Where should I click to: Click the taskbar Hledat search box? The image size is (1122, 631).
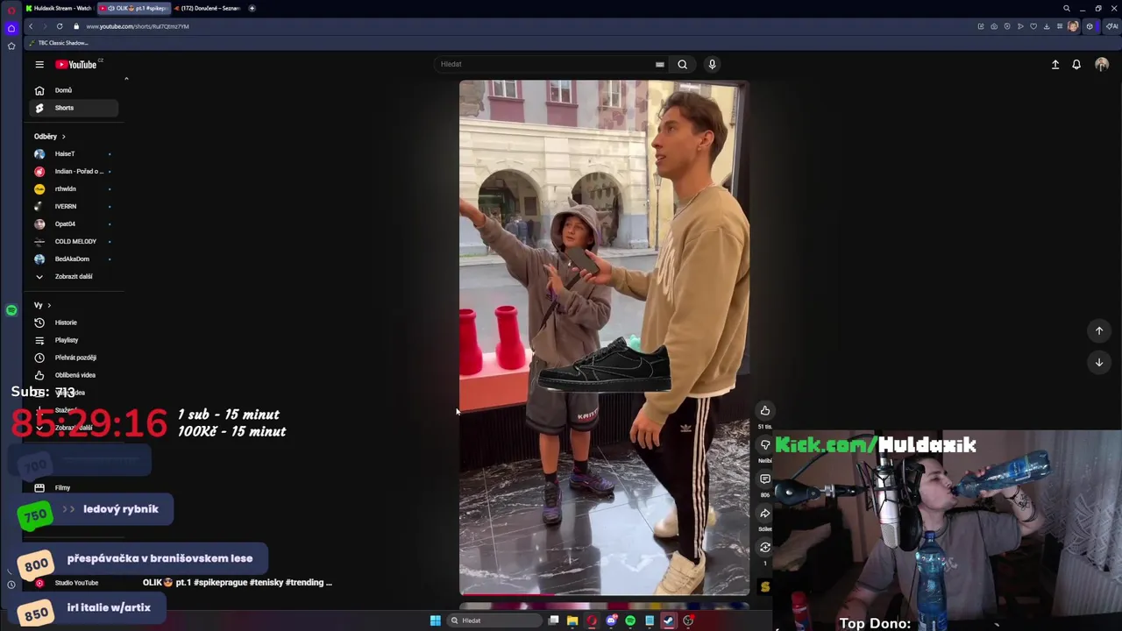493,620
